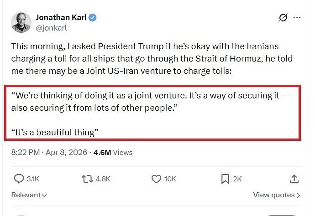Screen dimensions: 315x216
Task: Click the chevron after View quotes
Action: point(299,195)
